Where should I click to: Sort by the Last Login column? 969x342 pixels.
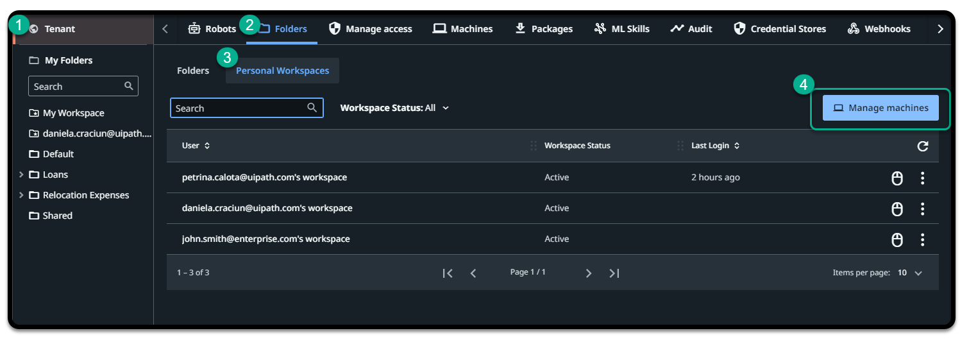point(716,146)
